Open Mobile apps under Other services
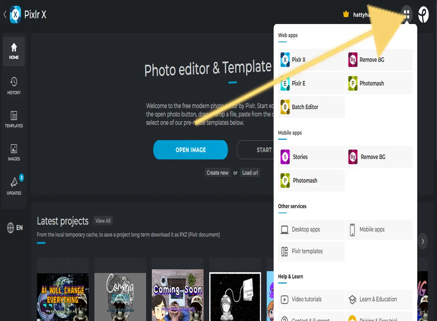Screen dimensions: 437x321 [x=379, y=230]
